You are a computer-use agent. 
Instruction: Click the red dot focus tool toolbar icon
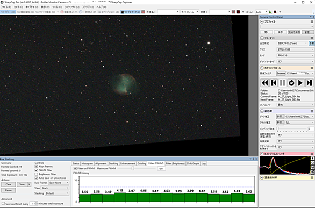275,12
